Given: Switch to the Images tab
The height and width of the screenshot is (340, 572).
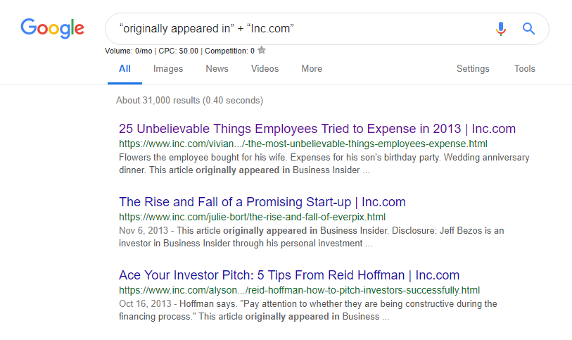Looking at the screenshot, I should tap(168, 69).
